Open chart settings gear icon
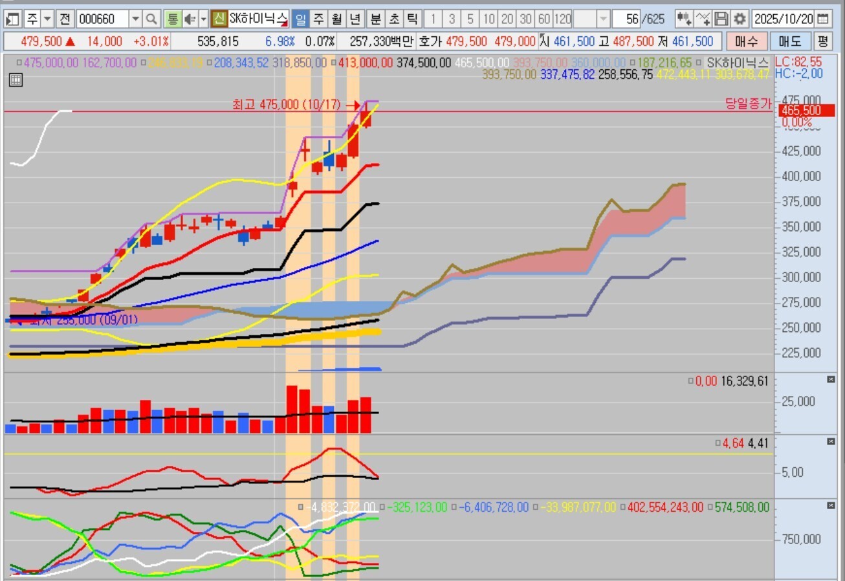The width and height of the screenshot is (845, 581). (740, 19)
